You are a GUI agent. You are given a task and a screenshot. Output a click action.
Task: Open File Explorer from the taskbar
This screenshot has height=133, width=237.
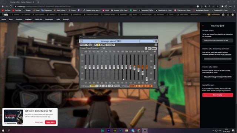coord(127,130)
